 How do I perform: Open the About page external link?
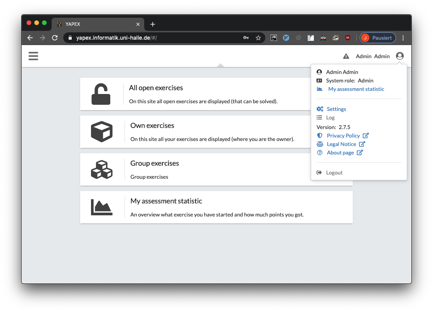[x=340, y=153]
